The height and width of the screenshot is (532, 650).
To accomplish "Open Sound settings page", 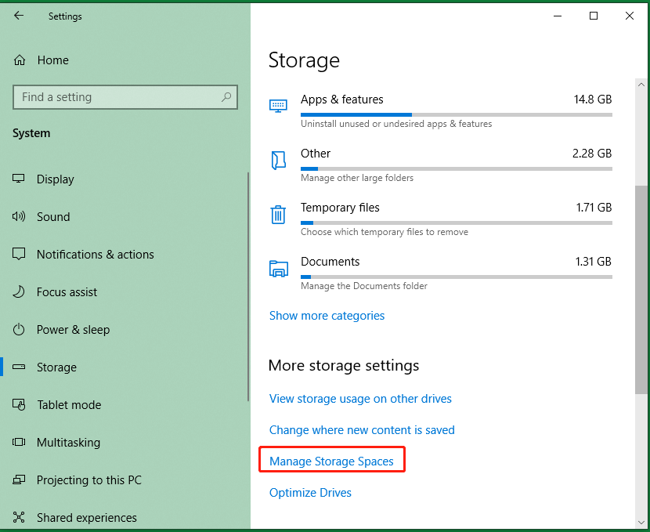I will pyautogui.click(x=53, y=216).
